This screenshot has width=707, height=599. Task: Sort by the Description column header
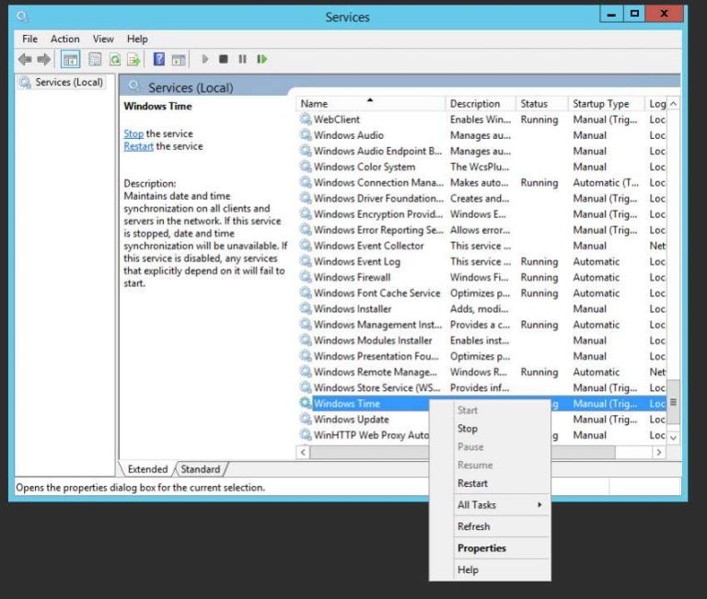pyautogui.click(x=480, y=104)
